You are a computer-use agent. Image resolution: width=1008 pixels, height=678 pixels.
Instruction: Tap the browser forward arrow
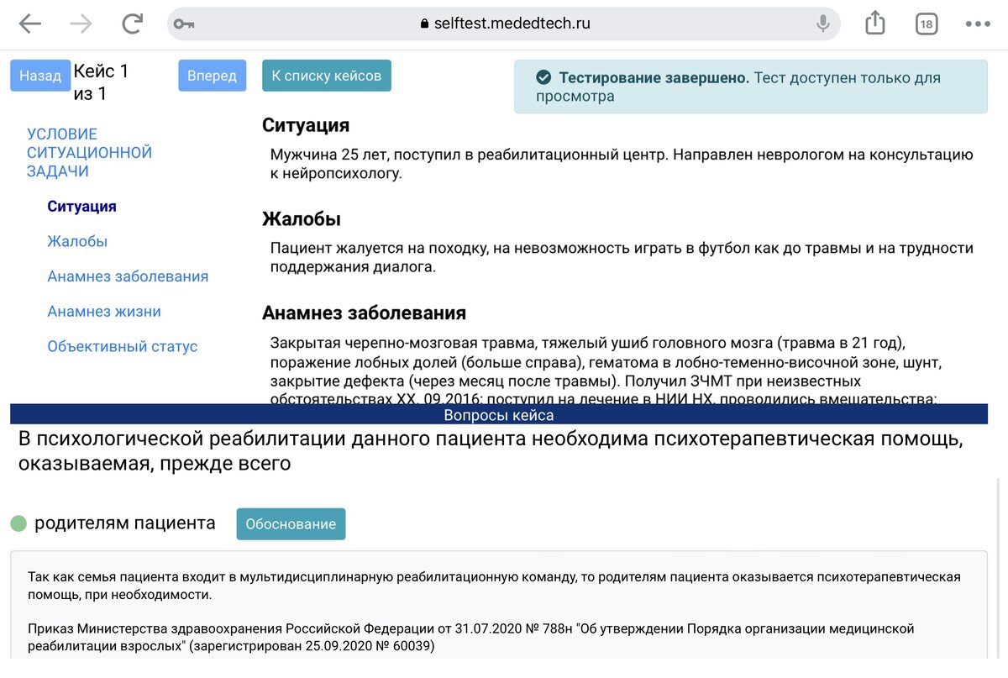pos(81,24)
